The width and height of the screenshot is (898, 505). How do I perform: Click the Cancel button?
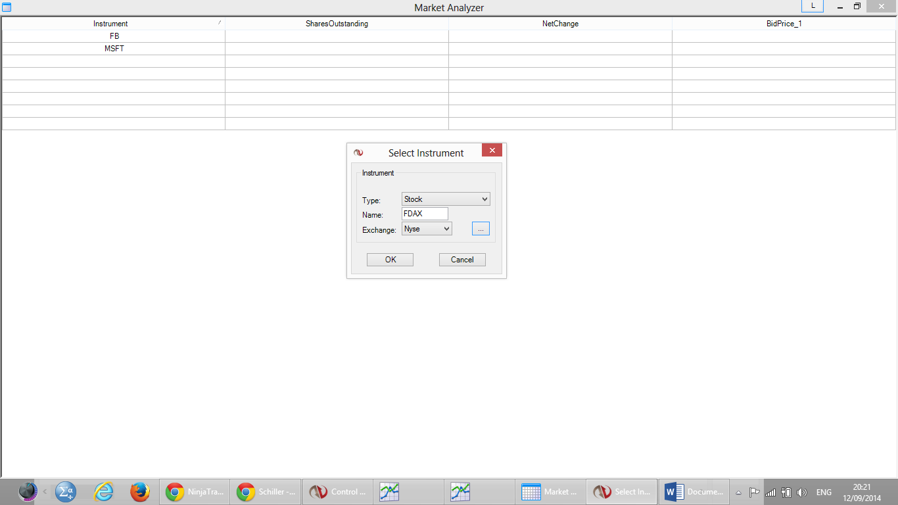coord(462,260)
